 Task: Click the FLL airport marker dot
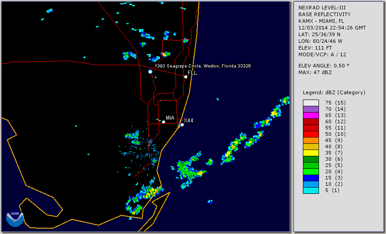pos(185,77)
